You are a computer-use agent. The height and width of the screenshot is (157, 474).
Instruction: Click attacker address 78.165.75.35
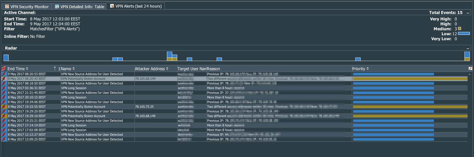(x=144, y=107)
